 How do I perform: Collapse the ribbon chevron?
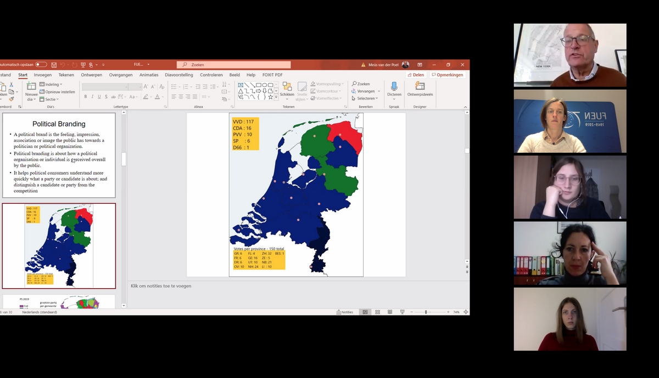[466, 107]
